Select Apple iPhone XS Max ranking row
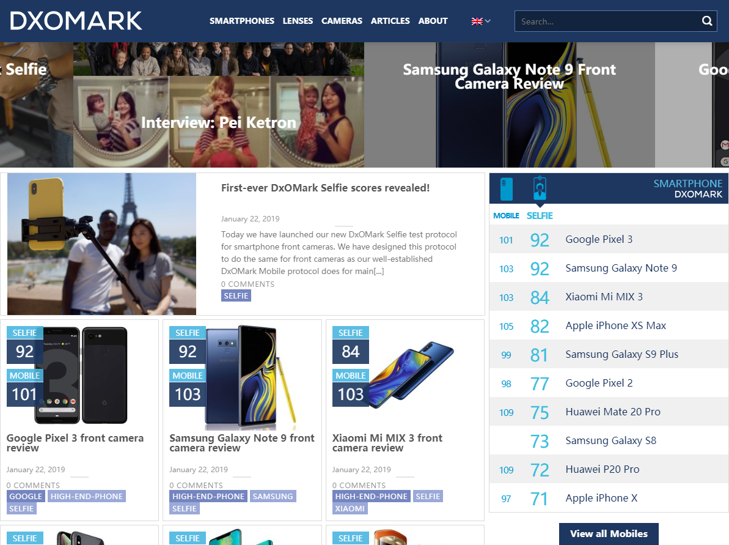Viewport: 729px width, 545px height. (x=609, y=326)
